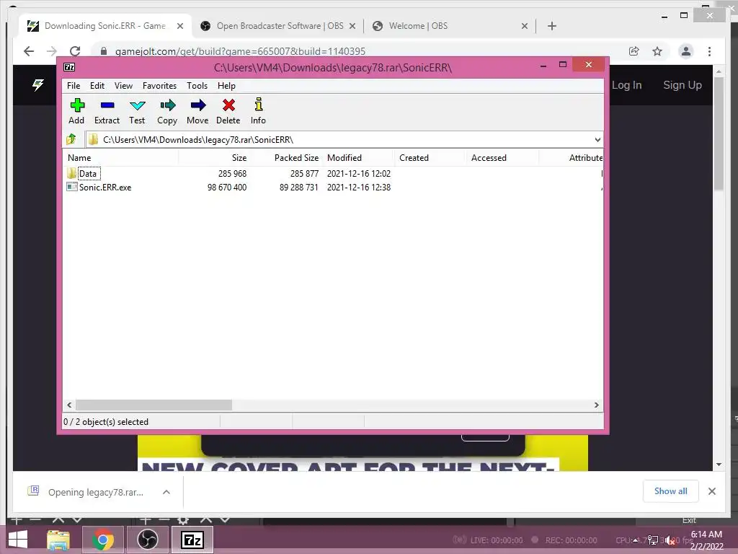Click the Chrome page vertical scrollbar thumb
738x554 pixels.
[x=719, y=133]
